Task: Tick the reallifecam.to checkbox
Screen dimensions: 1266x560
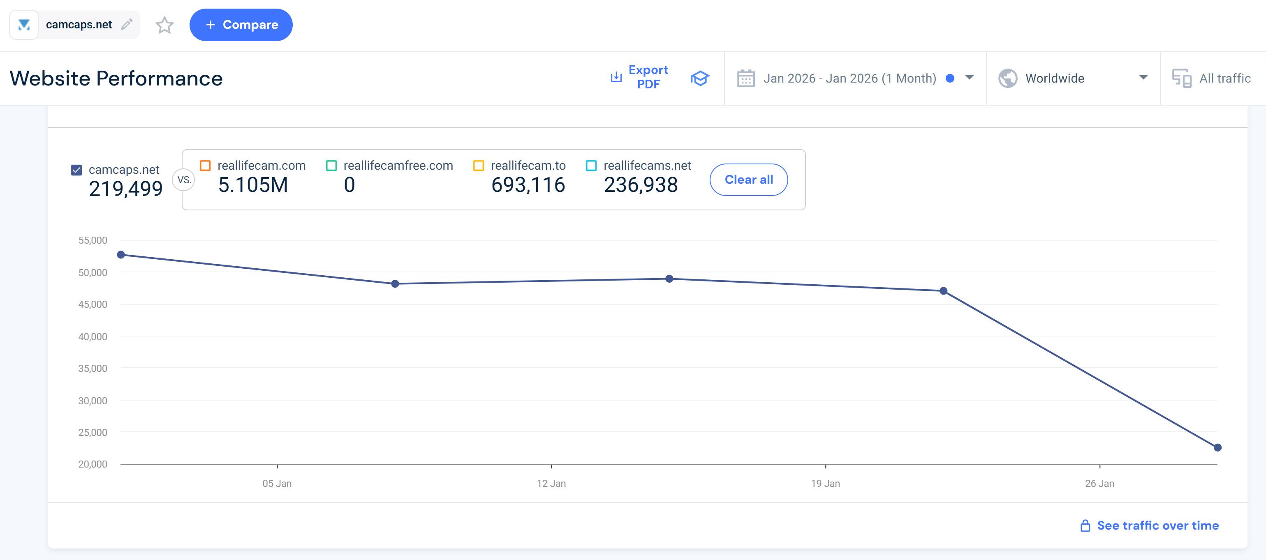Action: tap(478, 166)
